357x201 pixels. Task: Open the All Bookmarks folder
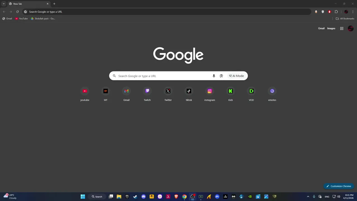click(x=345, y=19)
